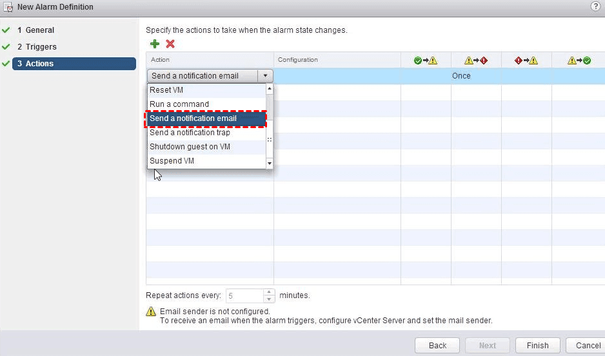
Task: Click the warning-to-alert state column header
Action: point(476,60)
